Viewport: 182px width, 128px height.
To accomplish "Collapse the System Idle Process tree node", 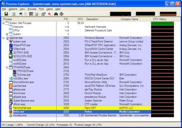I will (x=3, y=23).
